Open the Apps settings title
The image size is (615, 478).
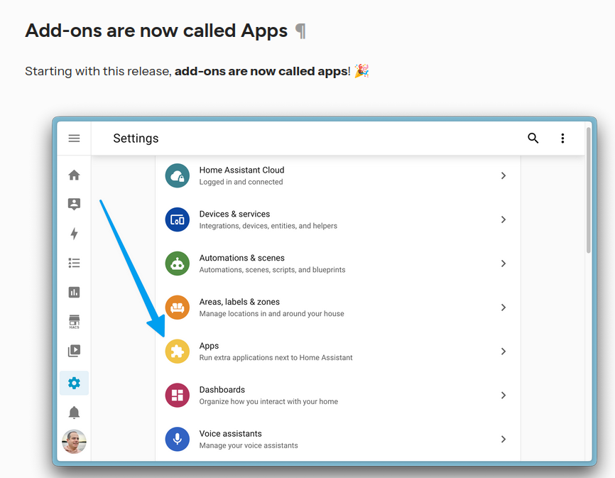point(209,346)
